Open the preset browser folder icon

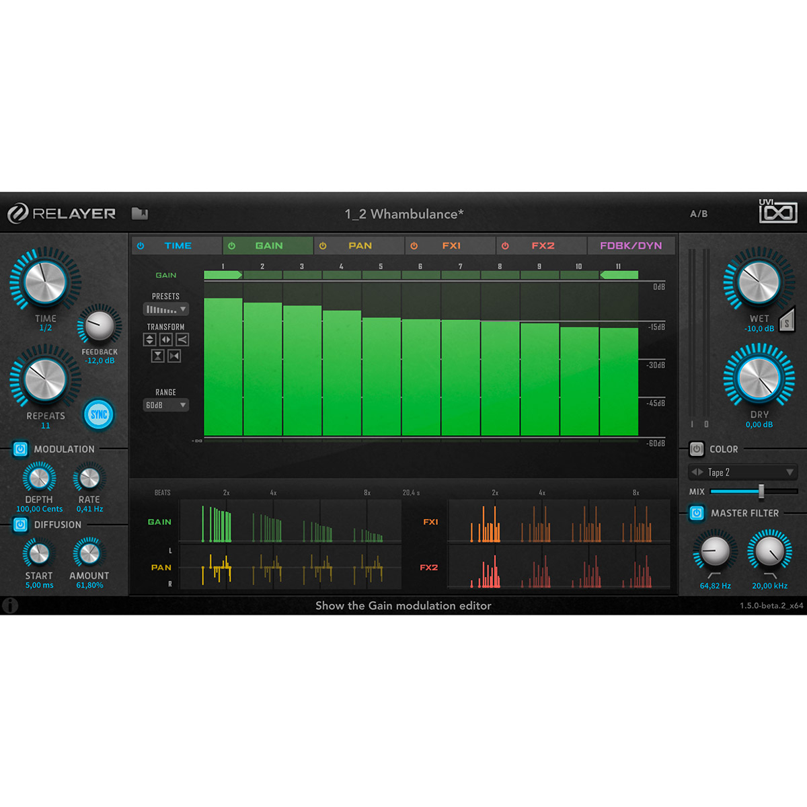pos(139,214)
